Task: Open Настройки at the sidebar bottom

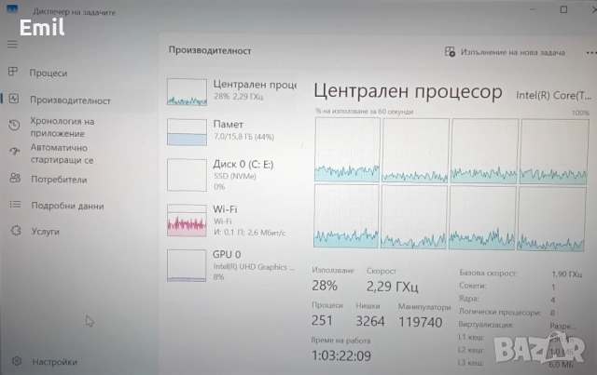Action: click(x=54, y=362)
